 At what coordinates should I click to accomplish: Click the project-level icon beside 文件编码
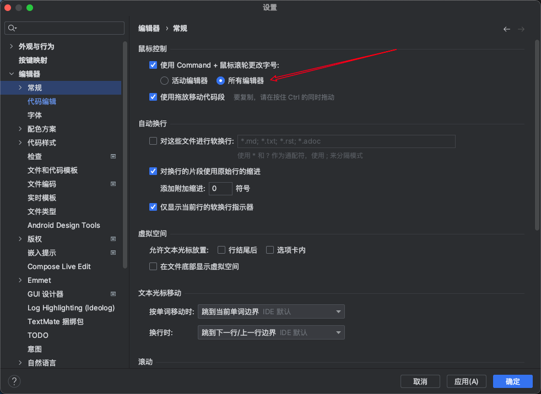pyautogui.click(x=113, y=184)
